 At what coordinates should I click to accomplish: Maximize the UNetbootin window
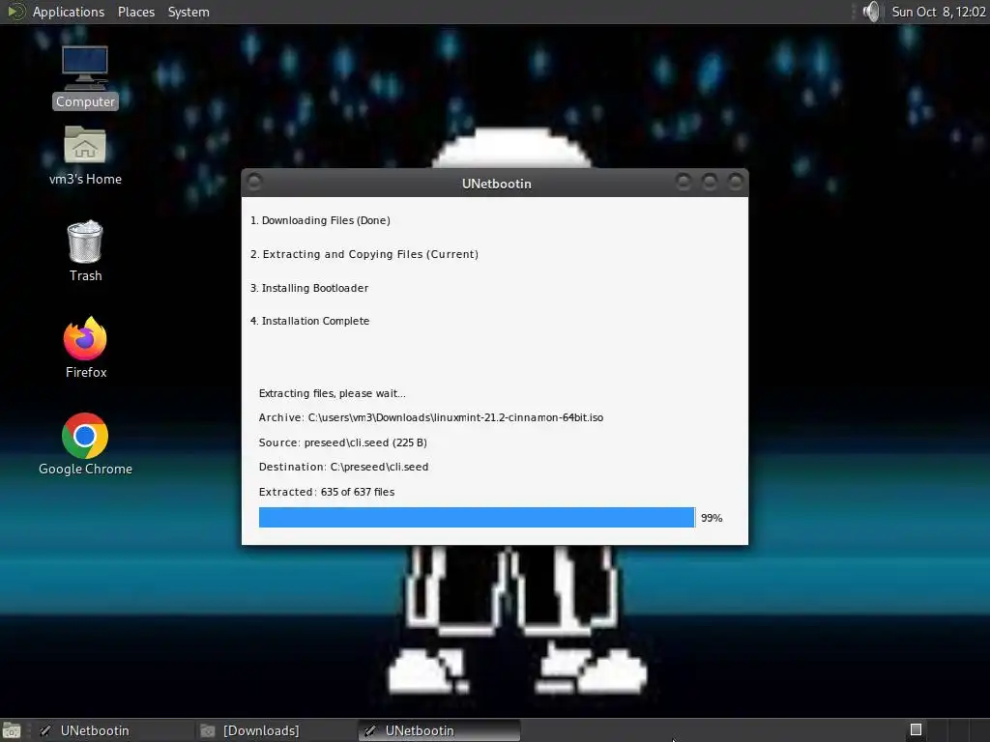point(709,183)
